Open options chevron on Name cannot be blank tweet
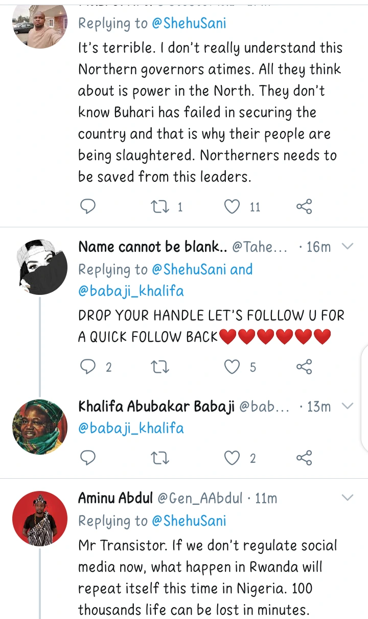Image resolution: width=368 pixels, height=619 pixels. (x=348, y=247)
